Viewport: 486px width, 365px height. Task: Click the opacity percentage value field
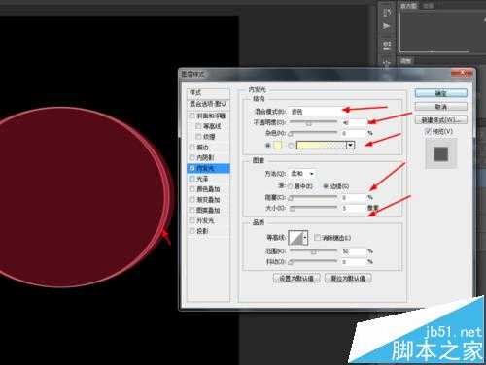(354, 123)
